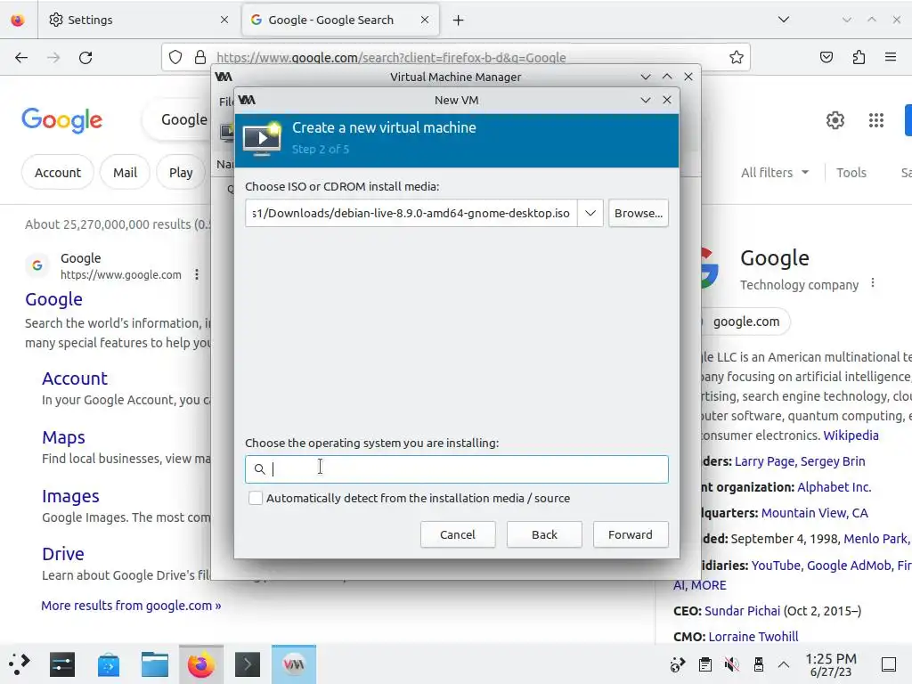
Task: Focus the operating system search field
Action: point(457,468)
